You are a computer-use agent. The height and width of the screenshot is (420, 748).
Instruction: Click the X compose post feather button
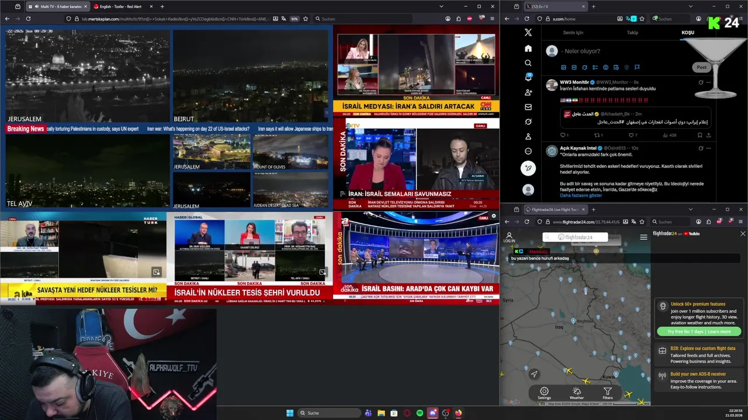pos(528,168)
